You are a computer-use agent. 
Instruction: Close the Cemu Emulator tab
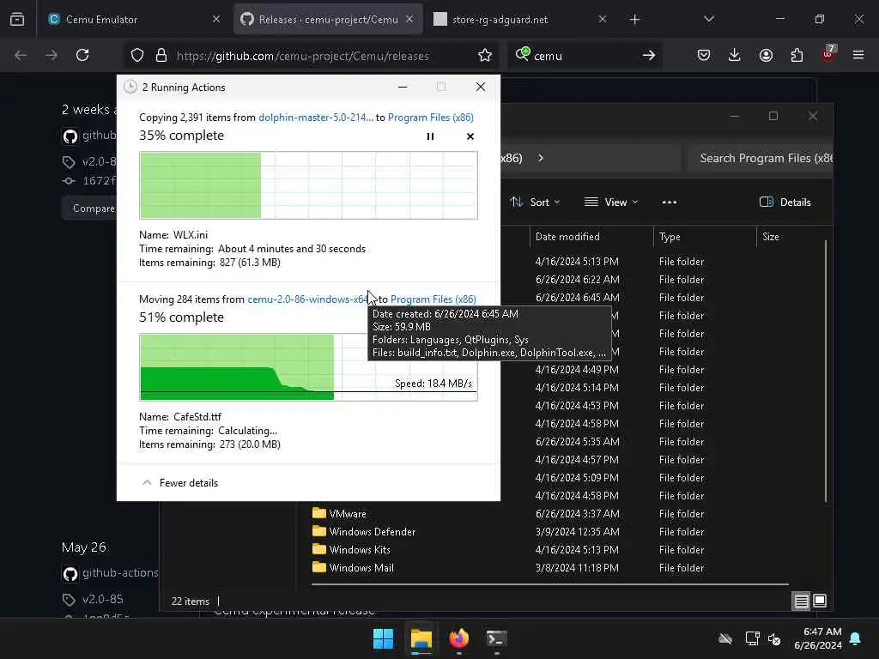216,20
